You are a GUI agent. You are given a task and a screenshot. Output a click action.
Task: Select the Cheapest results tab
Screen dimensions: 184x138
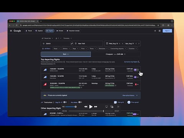[116, 54]
